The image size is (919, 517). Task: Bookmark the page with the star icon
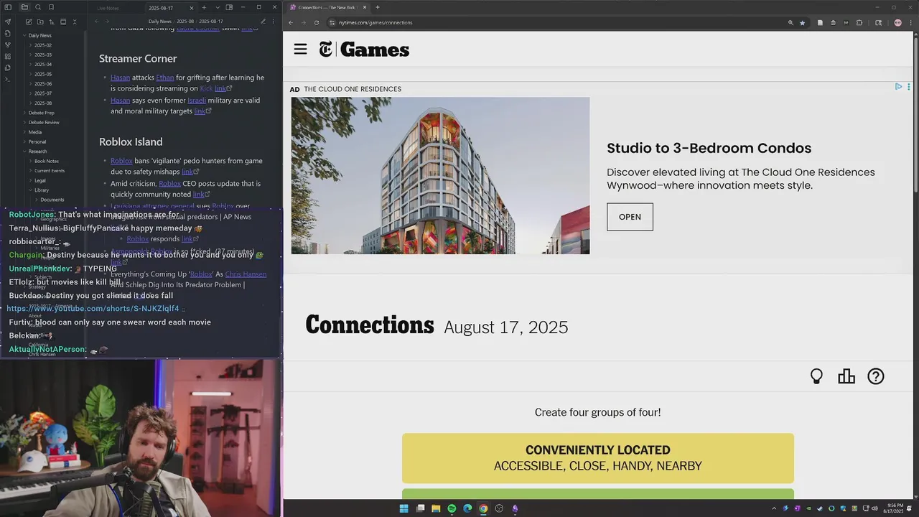802,22
